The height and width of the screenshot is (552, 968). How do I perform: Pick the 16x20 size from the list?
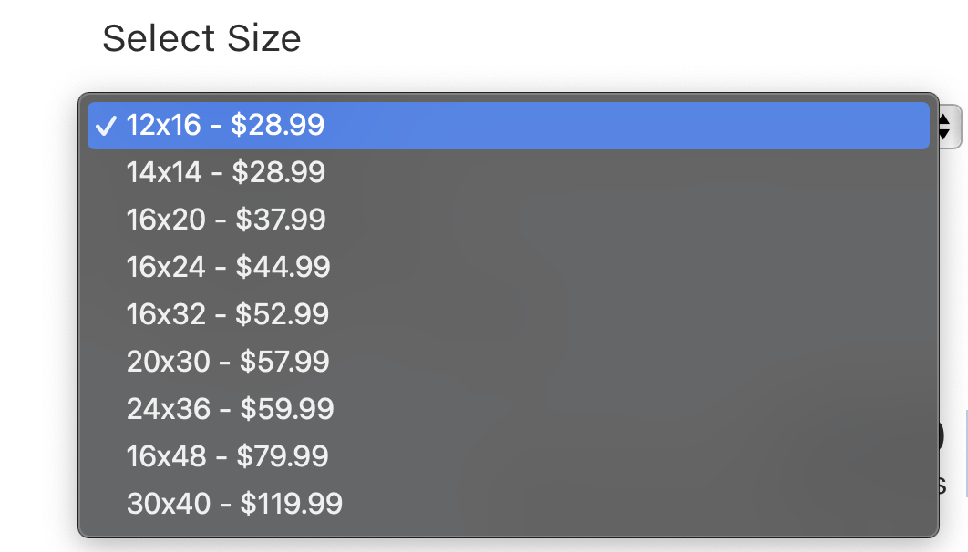click(x=226, y=220)
